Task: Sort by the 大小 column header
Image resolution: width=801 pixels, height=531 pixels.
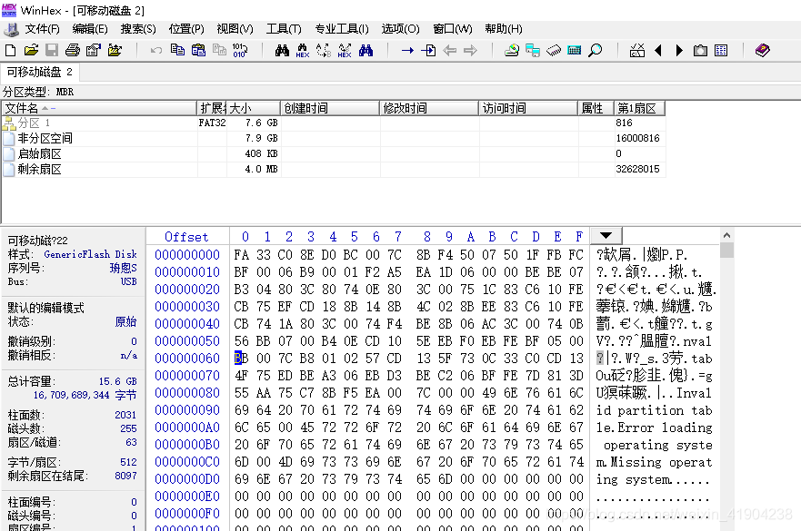Action: click(254, 108)
